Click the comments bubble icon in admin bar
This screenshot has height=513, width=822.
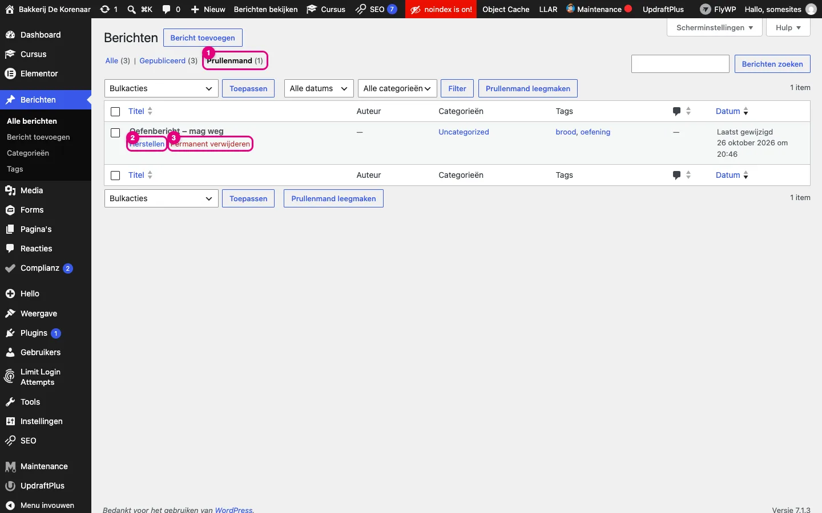pos(166,9)
